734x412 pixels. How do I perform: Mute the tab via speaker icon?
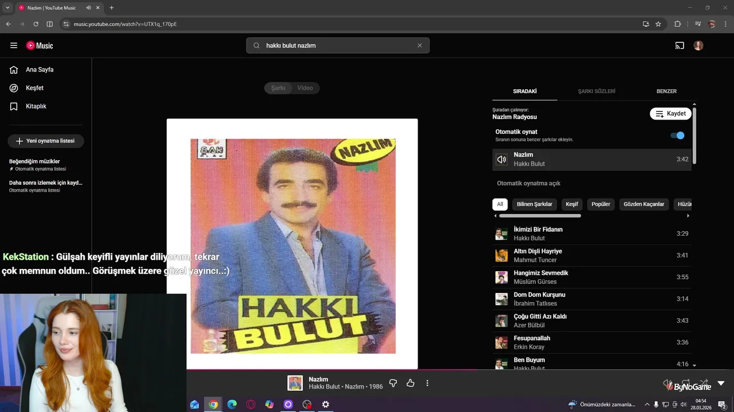coord(88,8)
